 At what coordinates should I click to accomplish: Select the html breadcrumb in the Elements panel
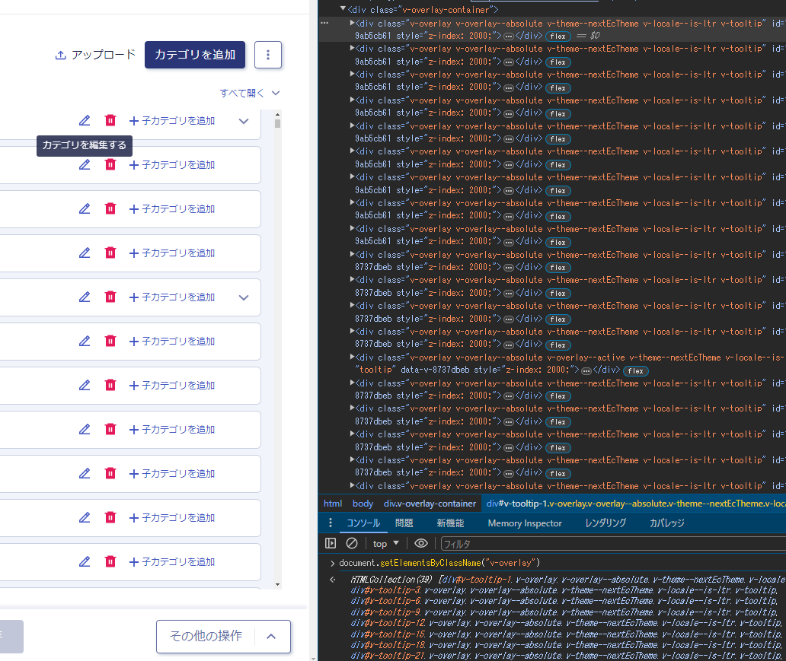pyautogui.click(x=333, y=504)
